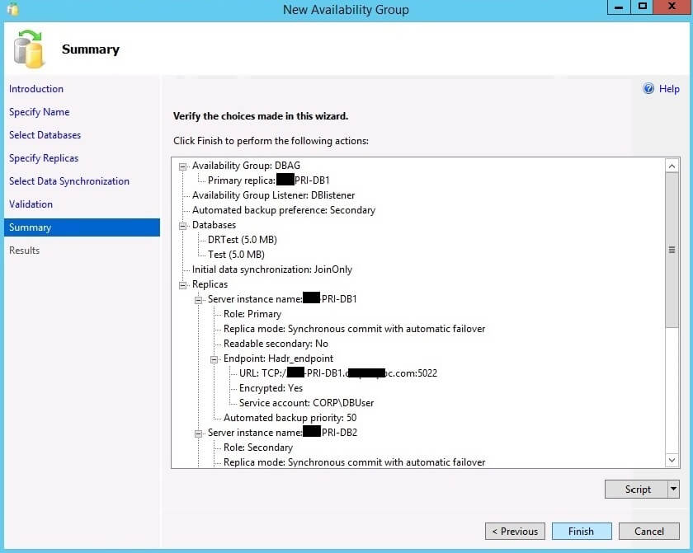
Task: Switch to the Select Databases page
Action: [x=45, y=135]
